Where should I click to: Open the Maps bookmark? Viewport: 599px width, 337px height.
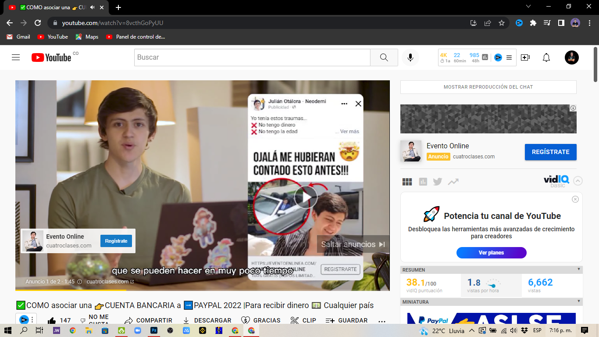(87, 37)
